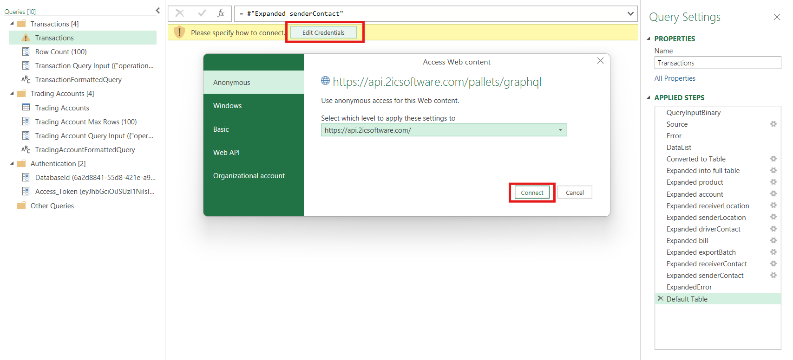Click the fx formula icon
Viewport: 793px width, 360px height.
(x=221, y=13)
